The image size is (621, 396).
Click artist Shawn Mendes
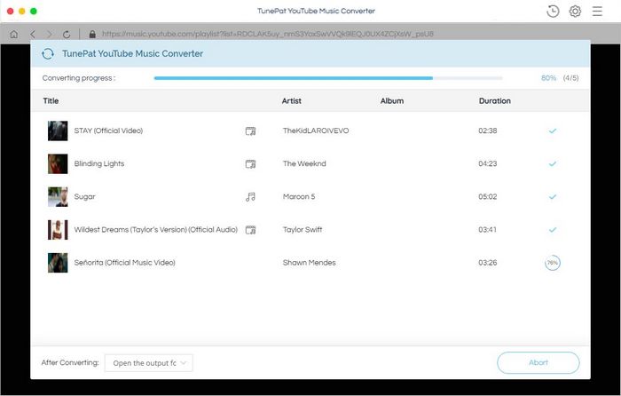click(x=309, y=263)
